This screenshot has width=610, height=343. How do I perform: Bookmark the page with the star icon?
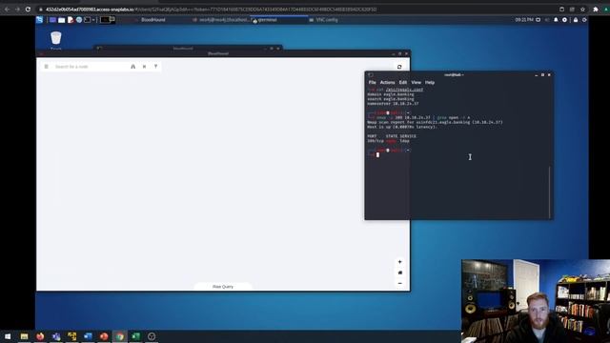tap(582, 9)
